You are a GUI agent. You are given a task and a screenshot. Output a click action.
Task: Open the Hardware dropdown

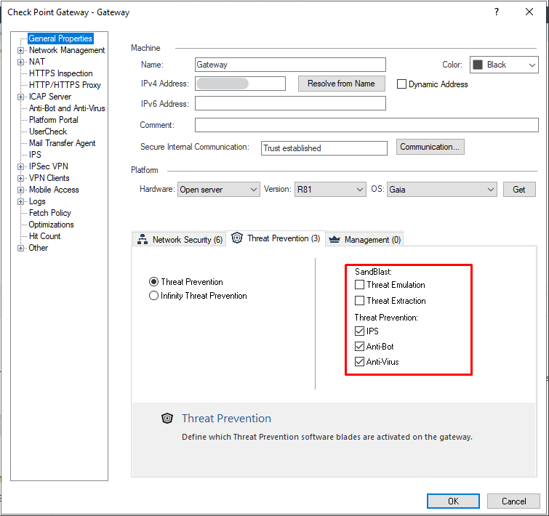click(x=218, y=190)
